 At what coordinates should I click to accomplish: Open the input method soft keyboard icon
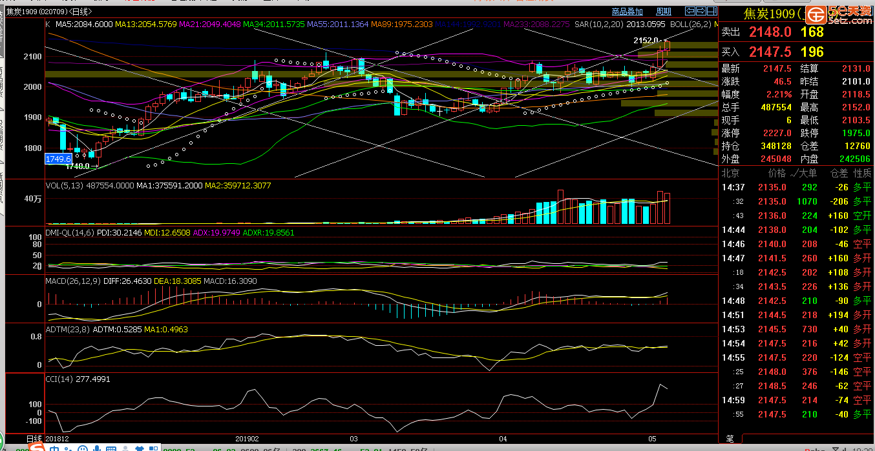110,448
